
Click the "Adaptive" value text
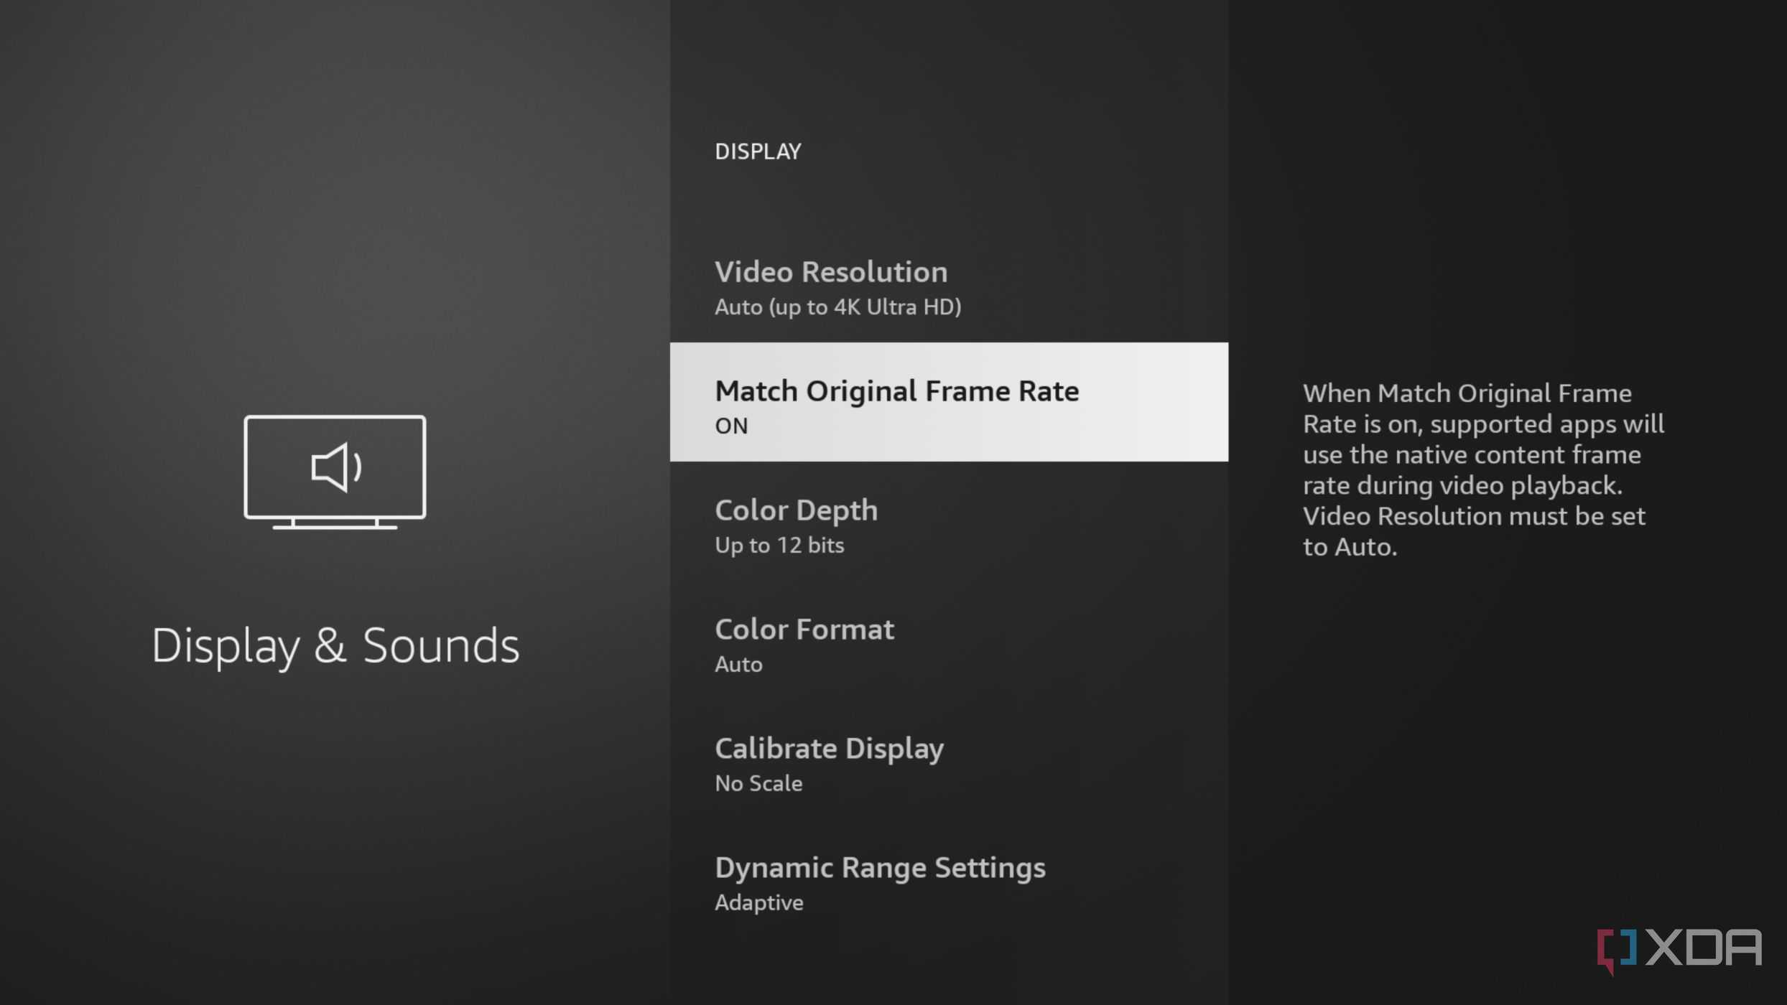point(759,903)
